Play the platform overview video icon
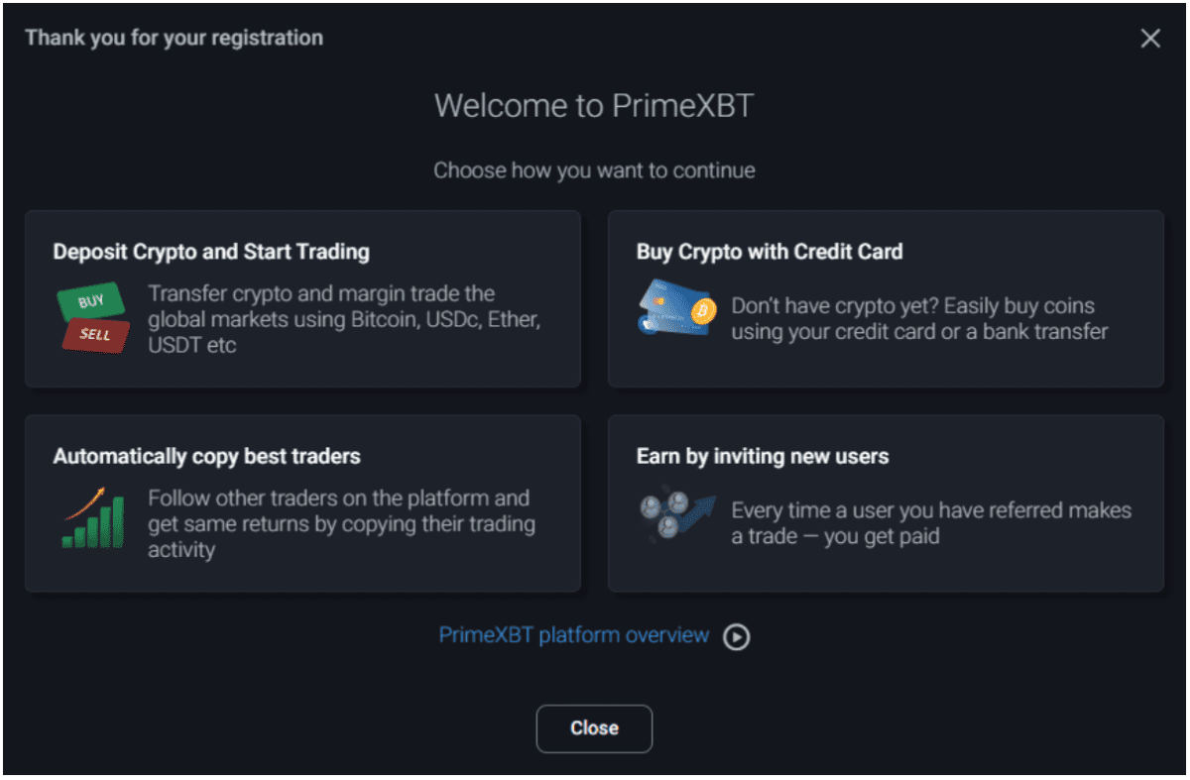Screen dimensions: 1190x780 click(736, 636)
